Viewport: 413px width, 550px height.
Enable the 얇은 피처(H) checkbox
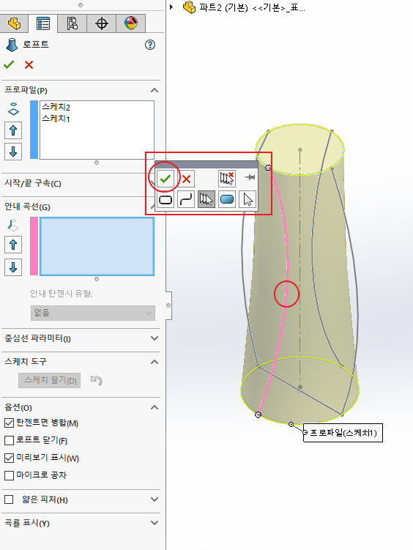(x=9, y=499)
